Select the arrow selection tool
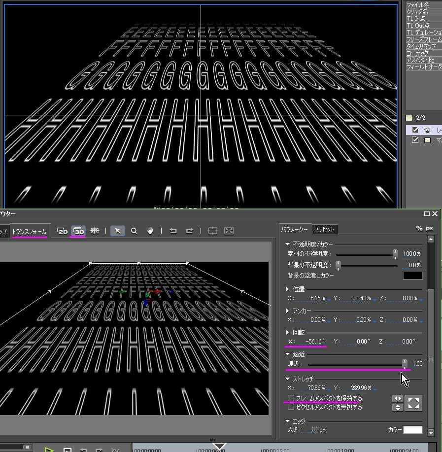 pos(117,231)
